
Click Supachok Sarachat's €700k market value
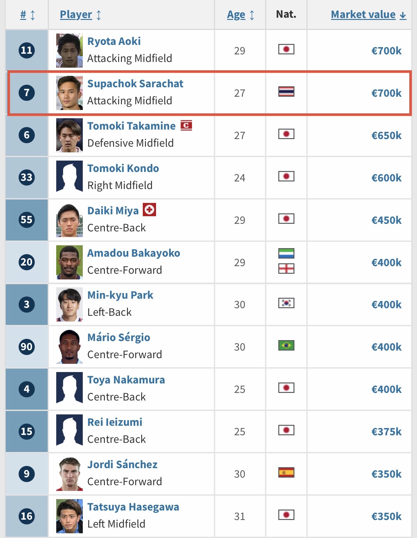coord(386,93)
